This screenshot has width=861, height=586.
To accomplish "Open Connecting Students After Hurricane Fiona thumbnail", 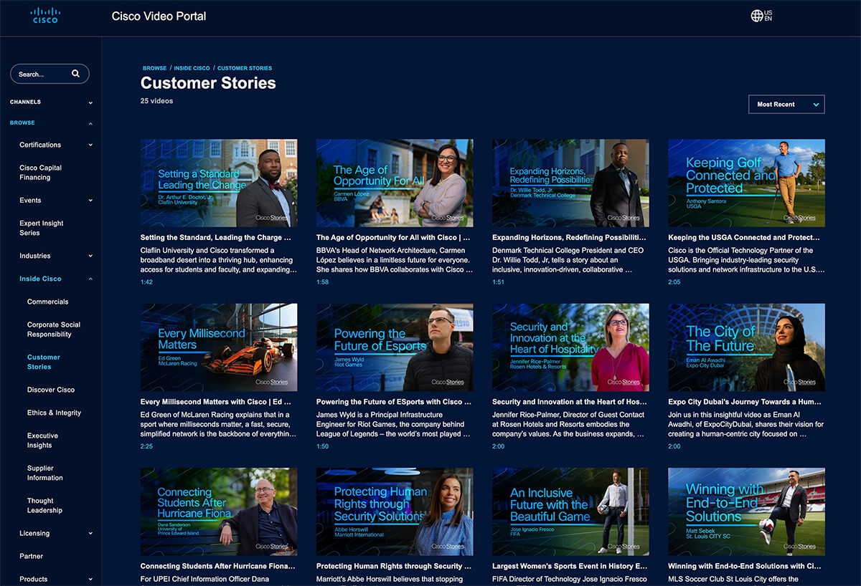I will (219, 511).
